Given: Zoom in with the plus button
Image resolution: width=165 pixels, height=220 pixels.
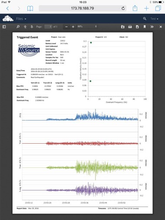Looking at the screenshot, I should click(73, 27).
